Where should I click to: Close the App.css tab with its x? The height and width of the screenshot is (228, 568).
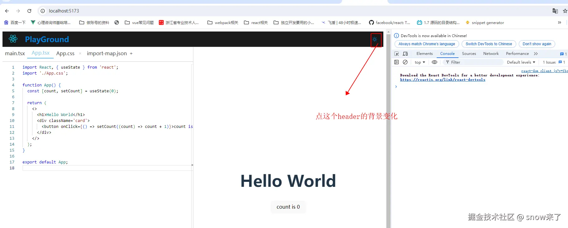click(80, 53)
